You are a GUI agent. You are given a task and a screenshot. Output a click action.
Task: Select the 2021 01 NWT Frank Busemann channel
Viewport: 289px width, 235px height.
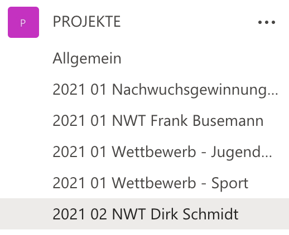144,121
